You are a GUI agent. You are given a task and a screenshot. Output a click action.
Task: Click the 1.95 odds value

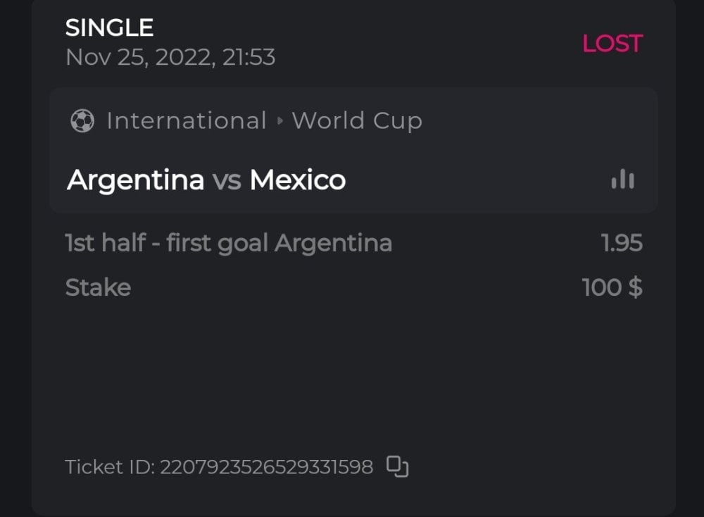coord(622,244)
